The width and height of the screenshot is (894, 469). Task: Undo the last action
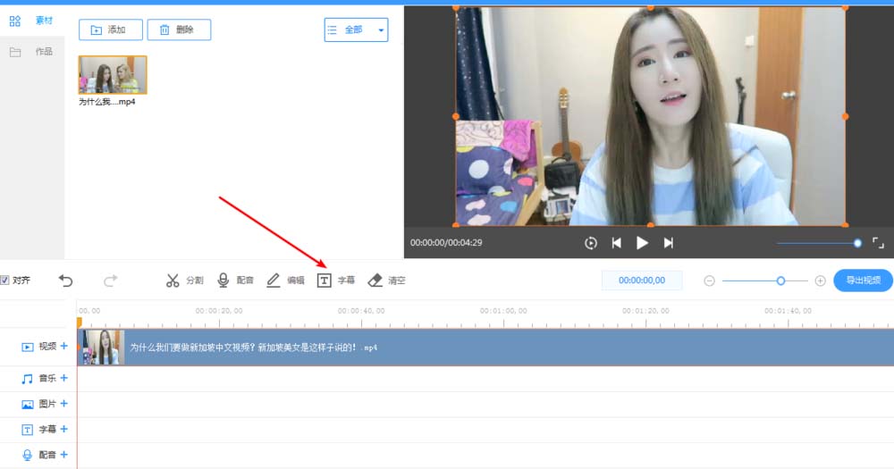point(66,281)
